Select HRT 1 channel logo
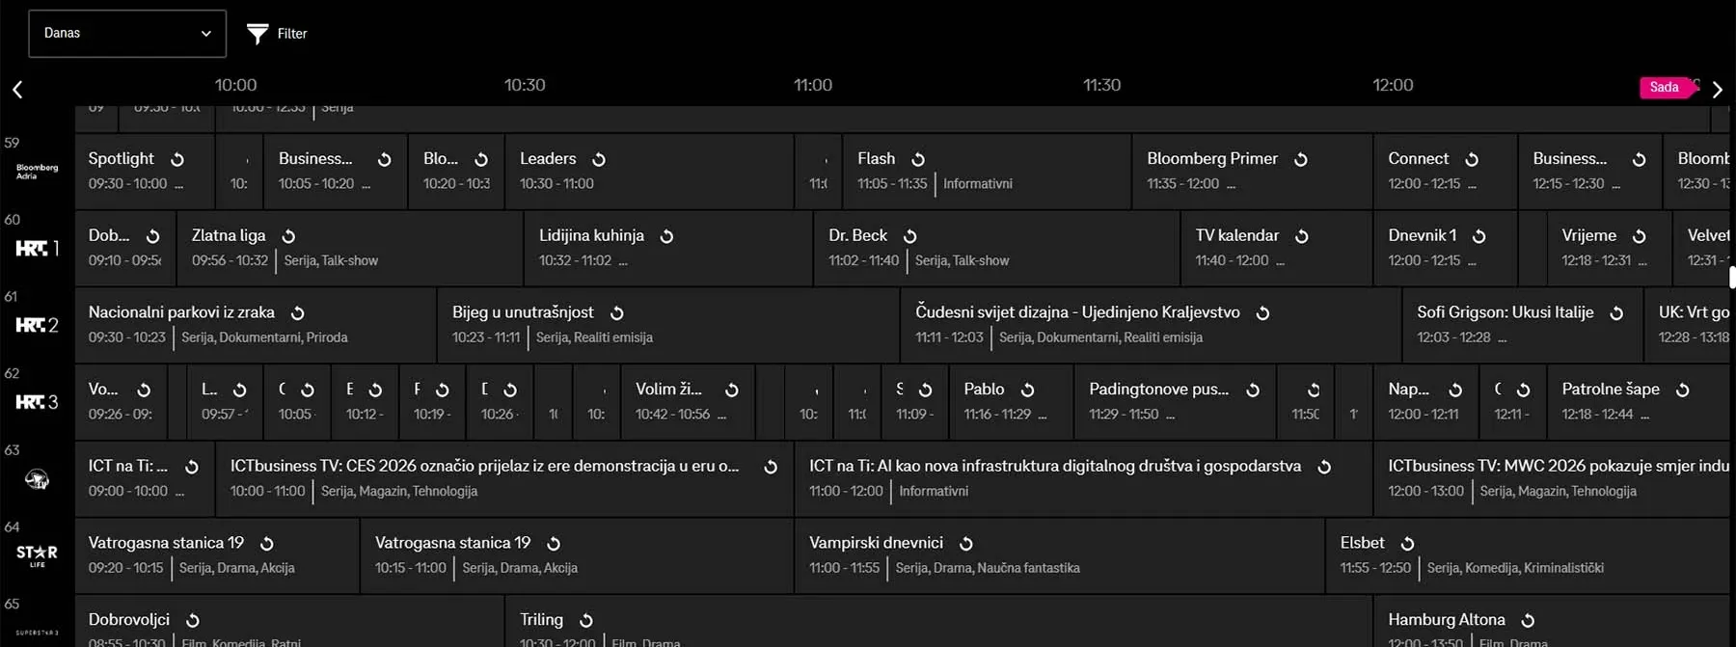This screenshot has width=1736, height=647. click(x=37, y=249)
